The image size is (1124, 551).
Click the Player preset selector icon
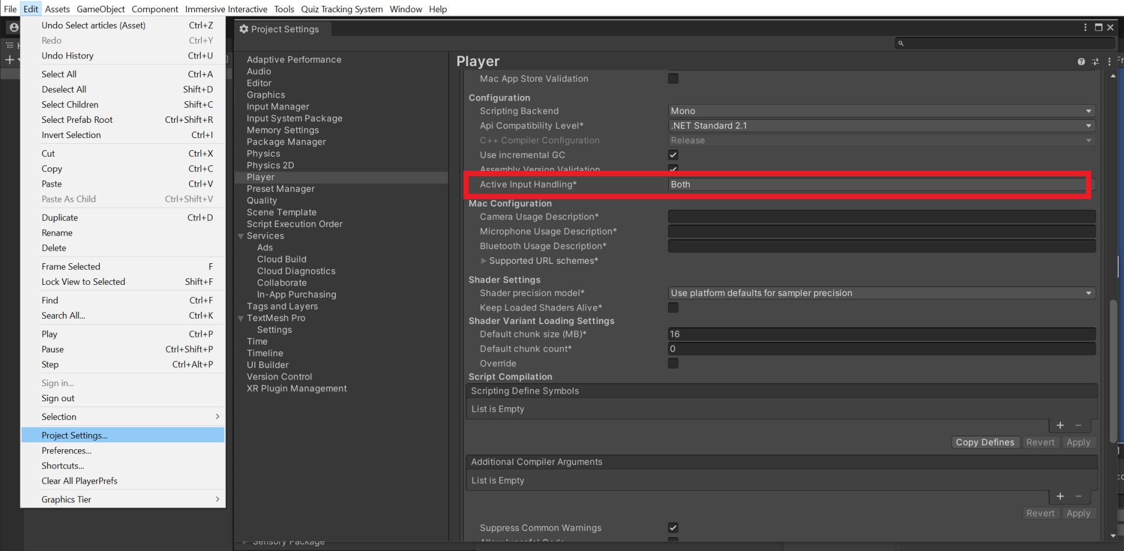[1095, 61]
